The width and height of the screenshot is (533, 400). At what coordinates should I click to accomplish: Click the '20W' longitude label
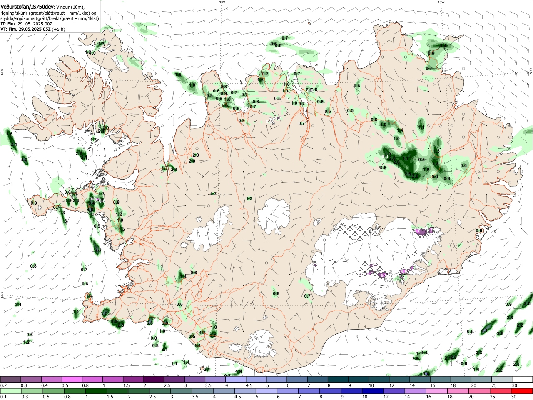(x=222, y=2)
